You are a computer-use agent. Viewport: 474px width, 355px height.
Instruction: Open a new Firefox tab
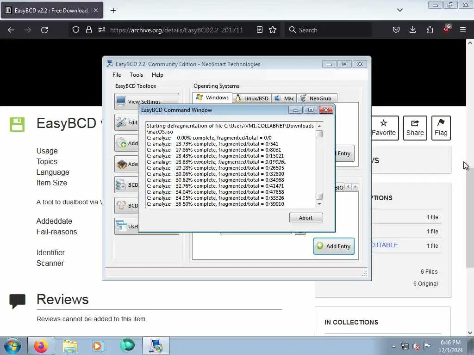tap(113, 11)
